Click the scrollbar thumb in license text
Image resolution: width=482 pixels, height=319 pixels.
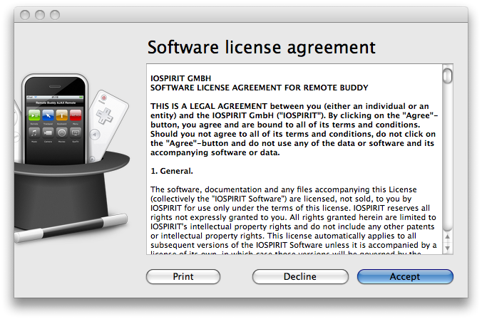448,75
